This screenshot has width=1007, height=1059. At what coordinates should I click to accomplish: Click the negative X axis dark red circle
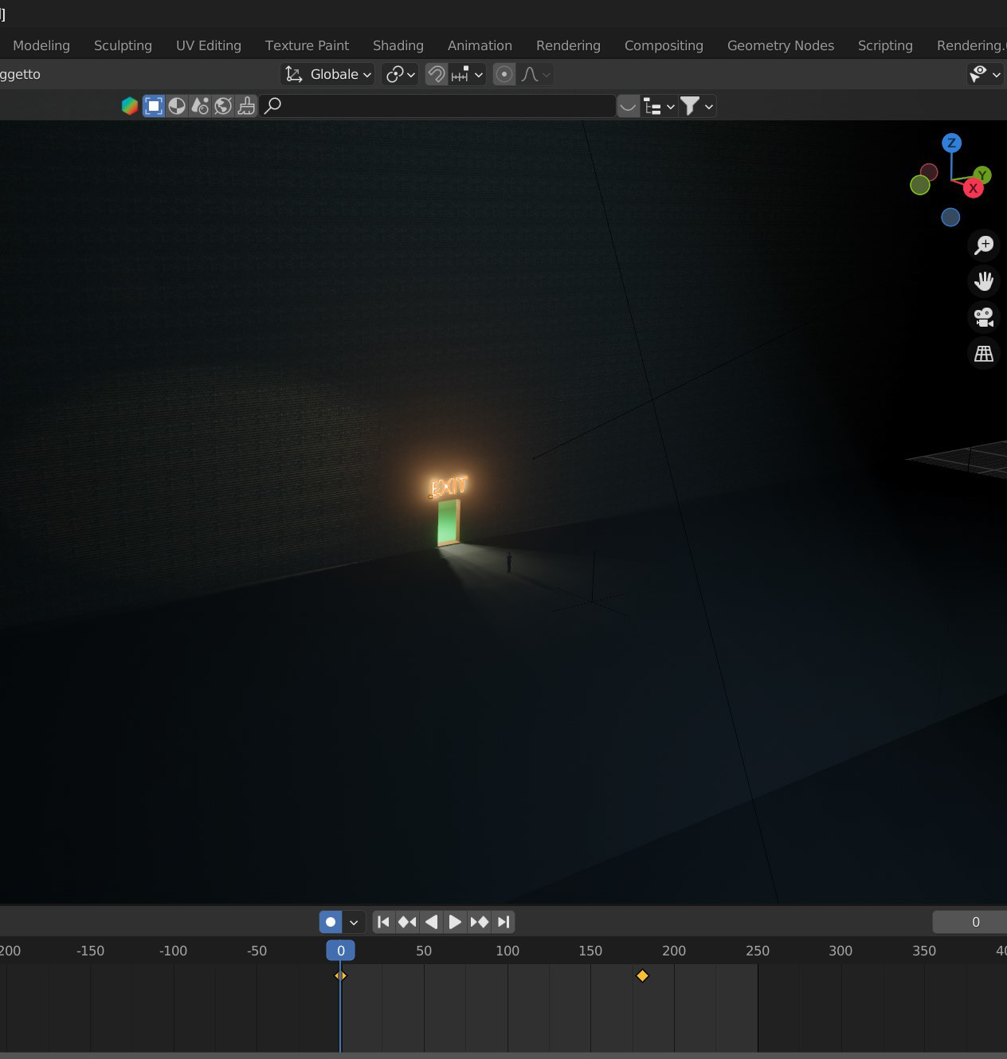point(929,172)
